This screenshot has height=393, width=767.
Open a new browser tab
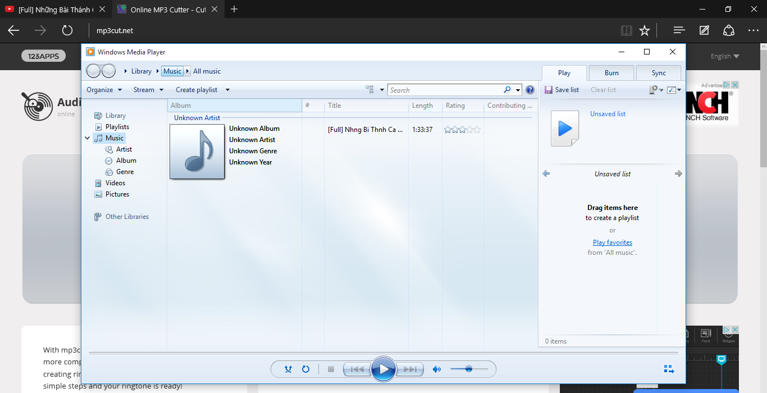click(x=234, y=9)
